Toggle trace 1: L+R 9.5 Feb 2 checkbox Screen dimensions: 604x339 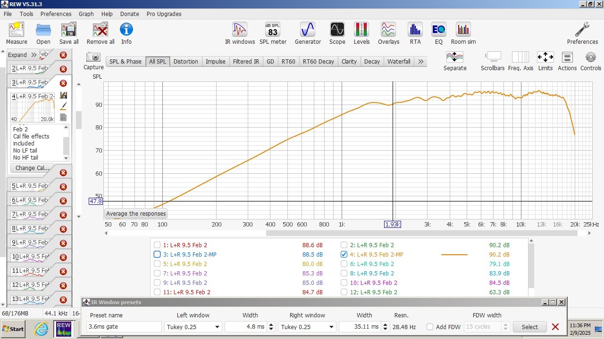pyautogui.click(x=157, y=245)
